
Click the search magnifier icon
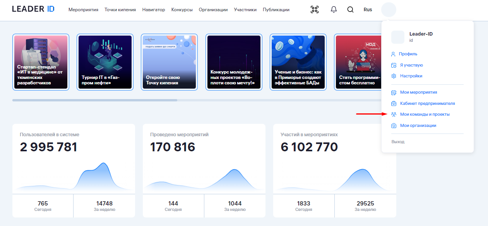(350, 10)
